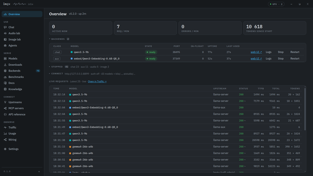The image size is (313, 176).
Task: Collapse the sidebar with the chevron icon
Action: click(39, 171)
